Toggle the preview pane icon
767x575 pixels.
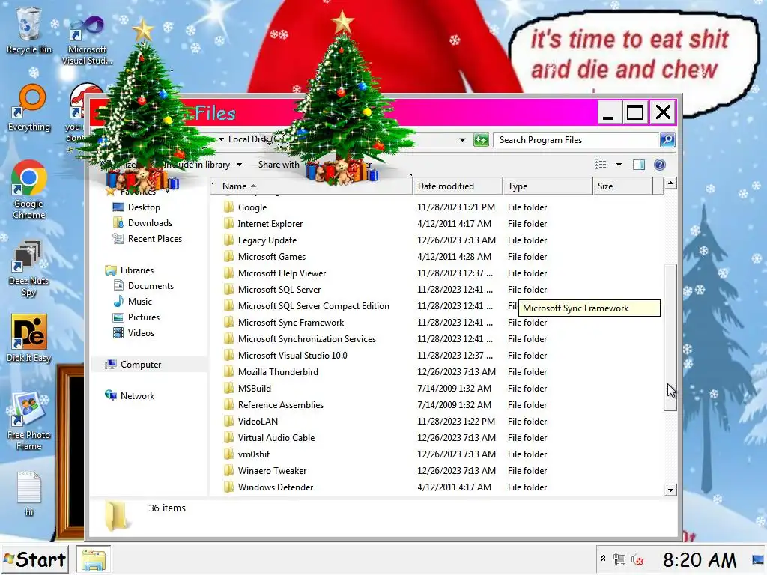pos(639,164)
